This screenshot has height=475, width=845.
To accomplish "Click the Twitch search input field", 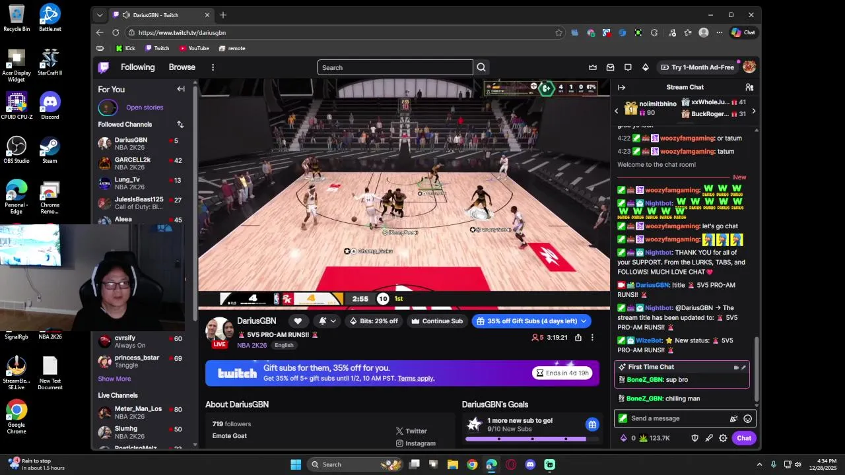I will tap(395, 67).
